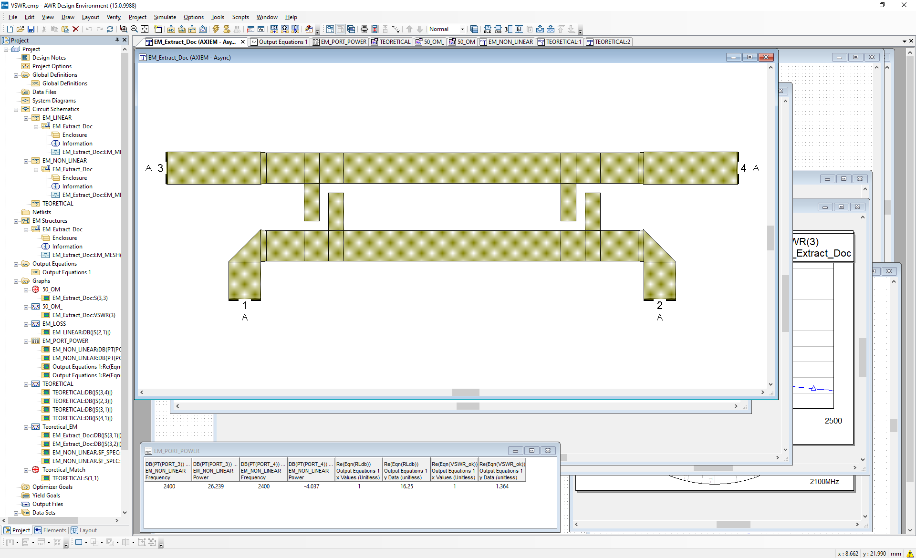Click the Save Project toolbar icon
This screenshot has height=558, width=916.
(31, 29)
